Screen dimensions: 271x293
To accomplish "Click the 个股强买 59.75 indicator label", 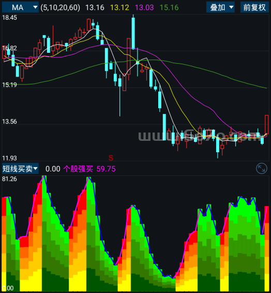I will pos(89,169).
